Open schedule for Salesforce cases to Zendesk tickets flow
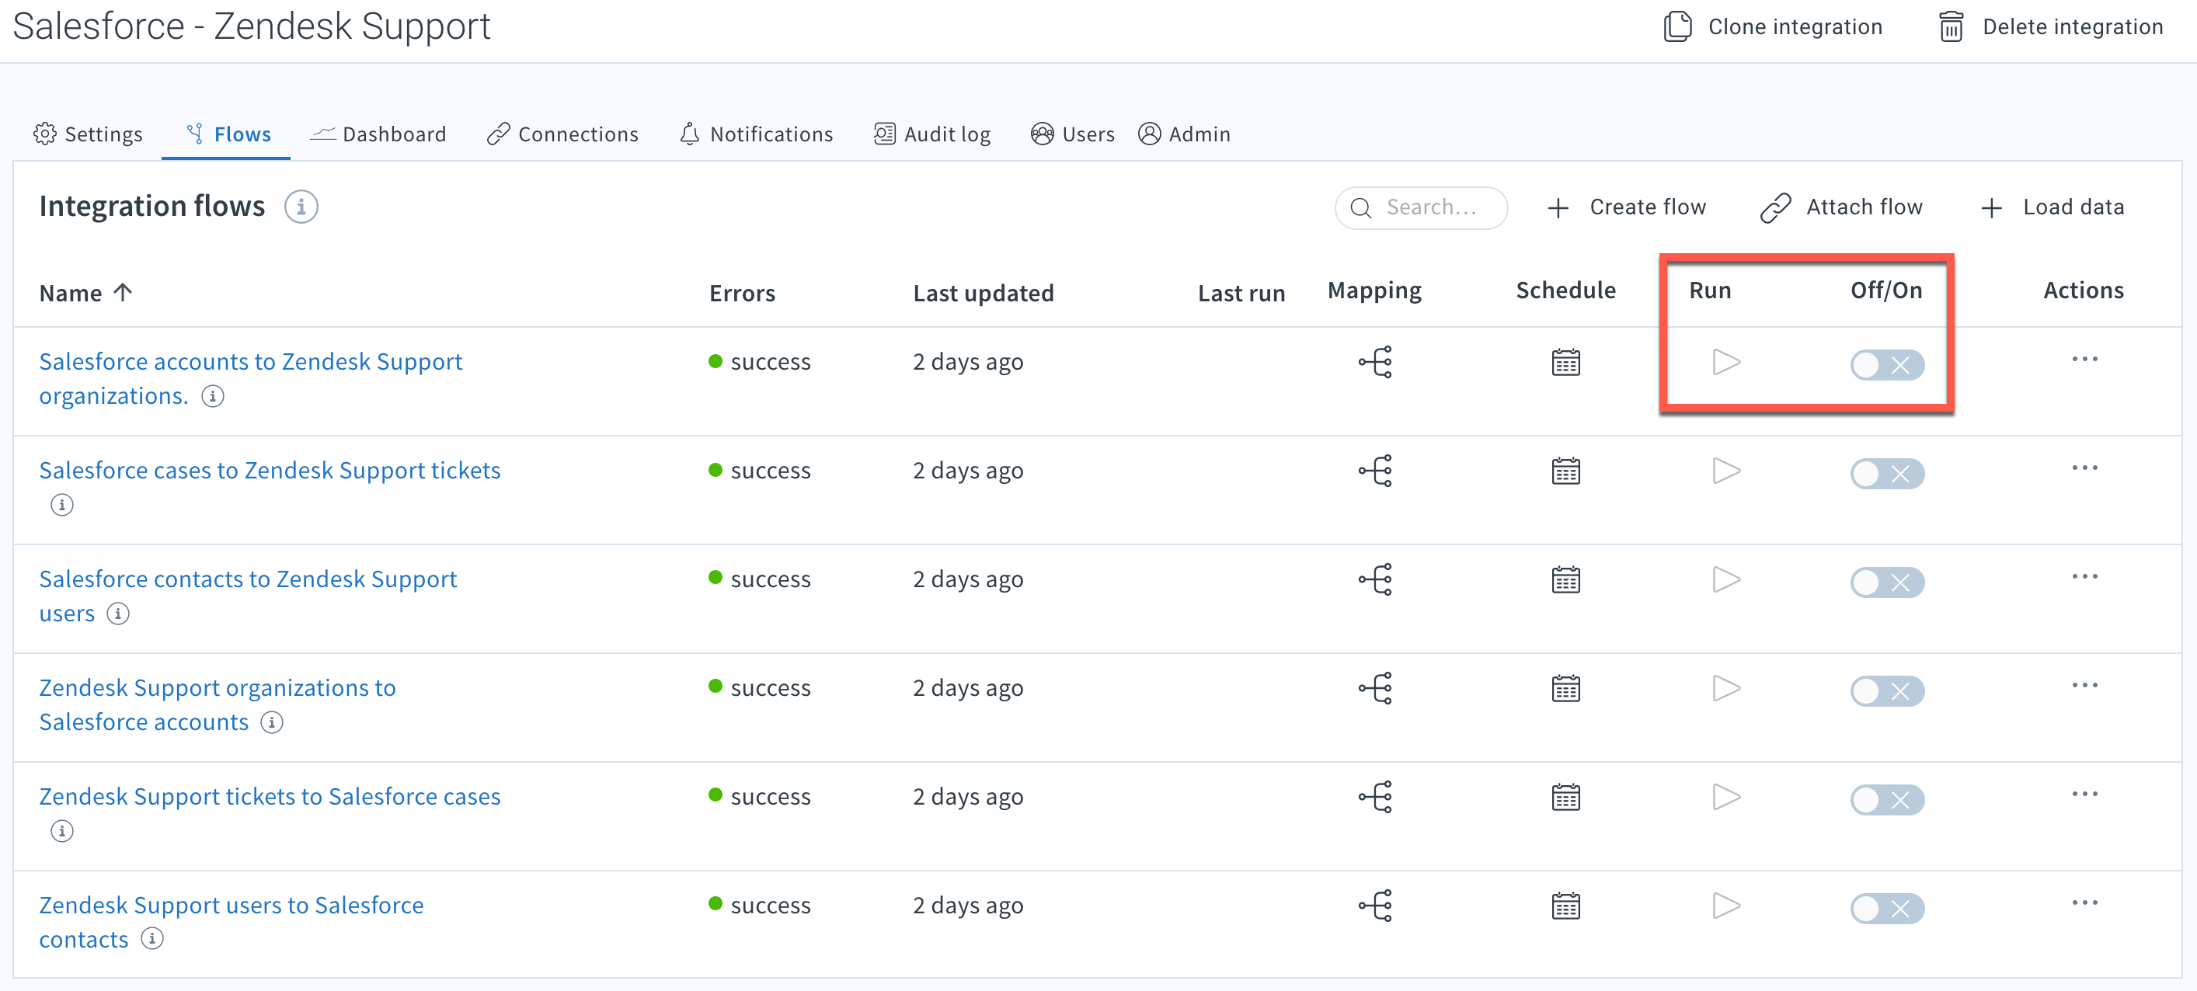The height and width of the screenshot is (991, 2197). click(x=1566, y=471)
